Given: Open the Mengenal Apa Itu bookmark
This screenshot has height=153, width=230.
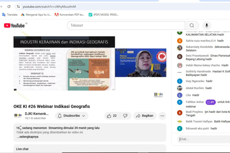Looking at the screenshot, I should coord(36,15).
